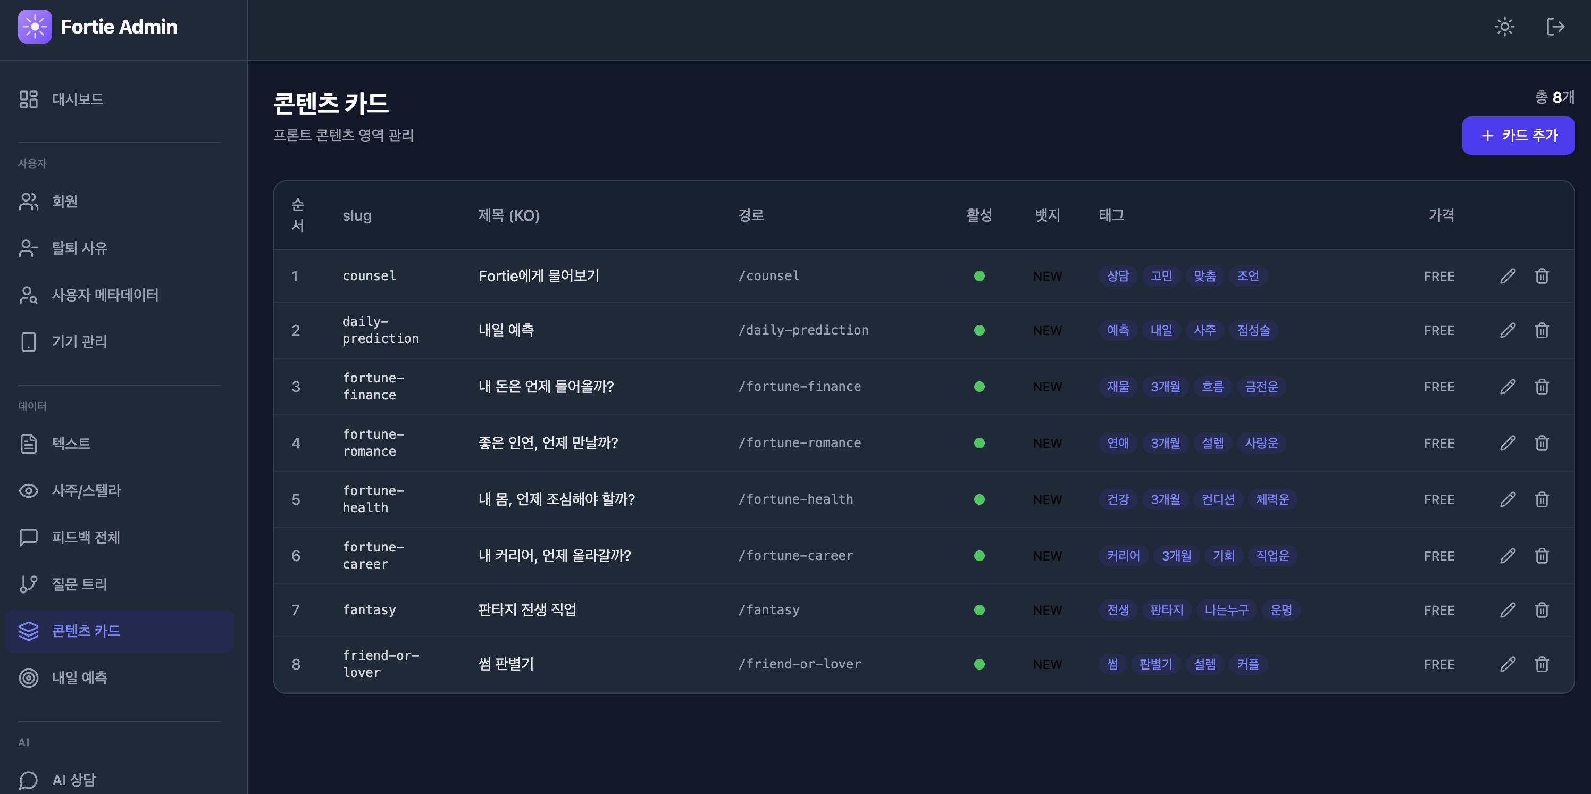Delete daily-prediction card using trash icon

(1542, 331)
